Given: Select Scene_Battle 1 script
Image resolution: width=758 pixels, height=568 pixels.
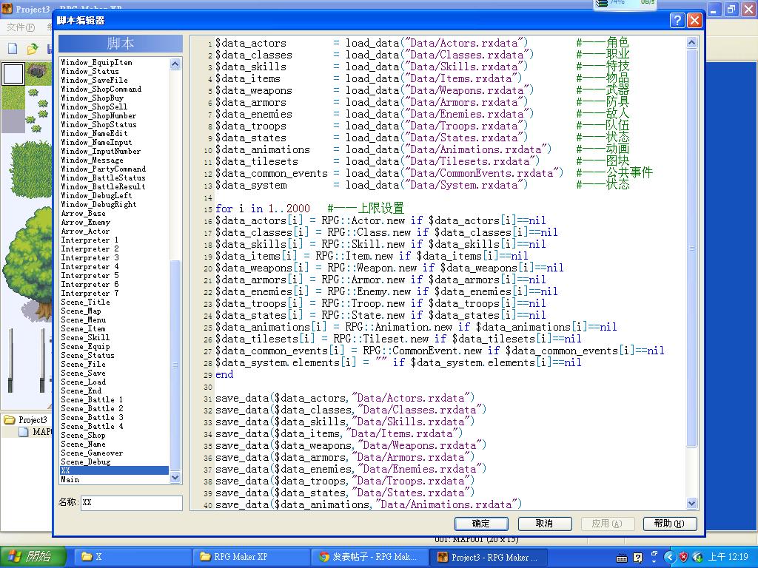Looking at the screenshot, I should pyautogui.click(x=92, y=399).
